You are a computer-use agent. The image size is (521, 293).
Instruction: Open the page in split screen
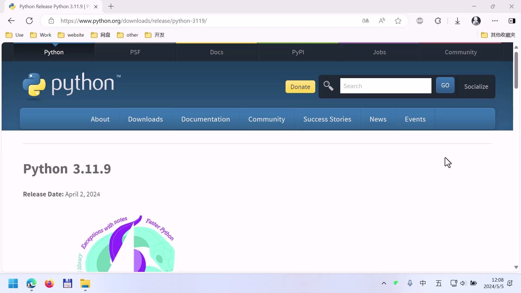click(x=512, y=21)
